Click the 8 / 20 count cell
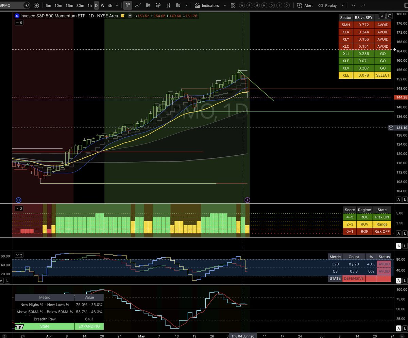The image size is (408, 338). click(354, 264)
